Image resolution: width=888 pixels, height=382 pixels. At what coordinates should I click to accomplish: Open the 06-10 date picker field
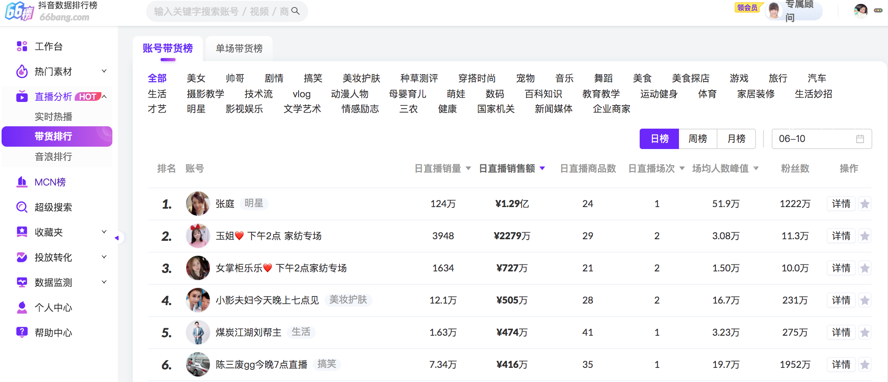coord(822,139)
